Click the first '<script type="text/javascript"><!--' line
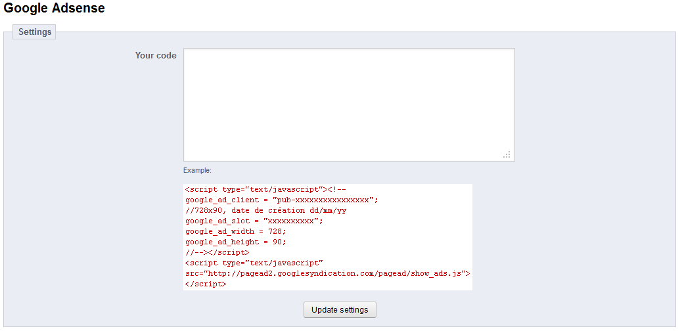Image resolution: width=682 pixels, height=333 pixels. pyautogui.click(x=265, y=190)
